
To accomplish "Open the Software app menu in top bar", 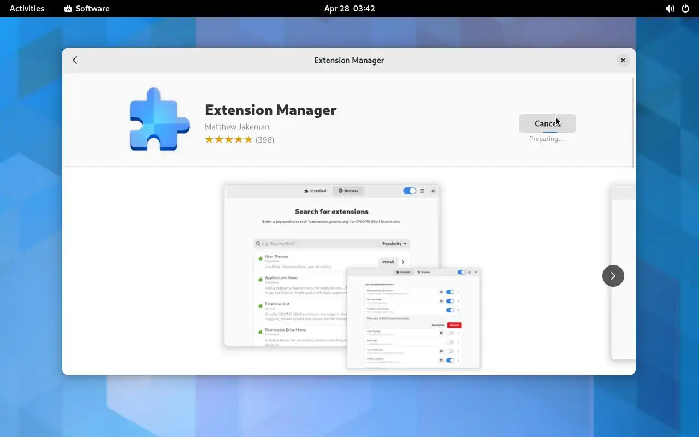I will 87,9.
